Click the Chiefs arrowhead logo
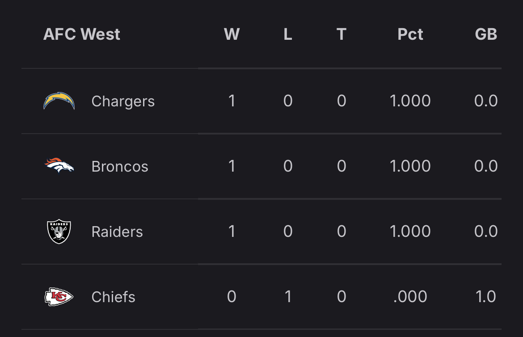The width and height of the screenshot is (523, 337). click(59, 297)
